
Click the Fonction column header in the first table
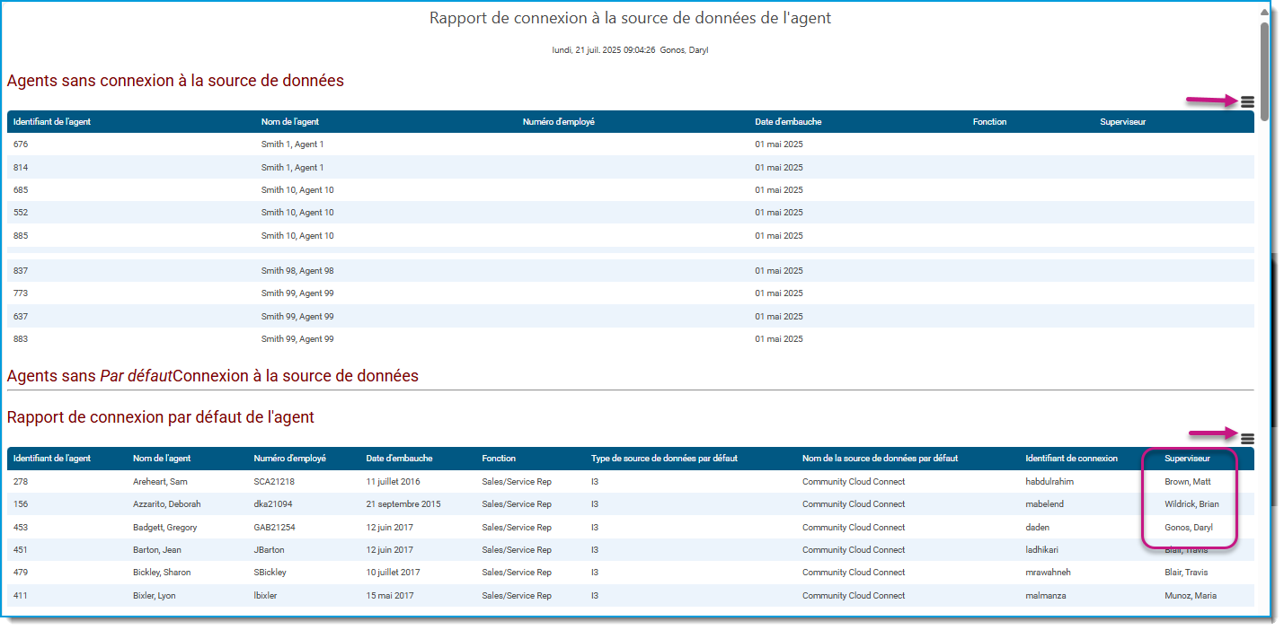[x=989, y=122]
